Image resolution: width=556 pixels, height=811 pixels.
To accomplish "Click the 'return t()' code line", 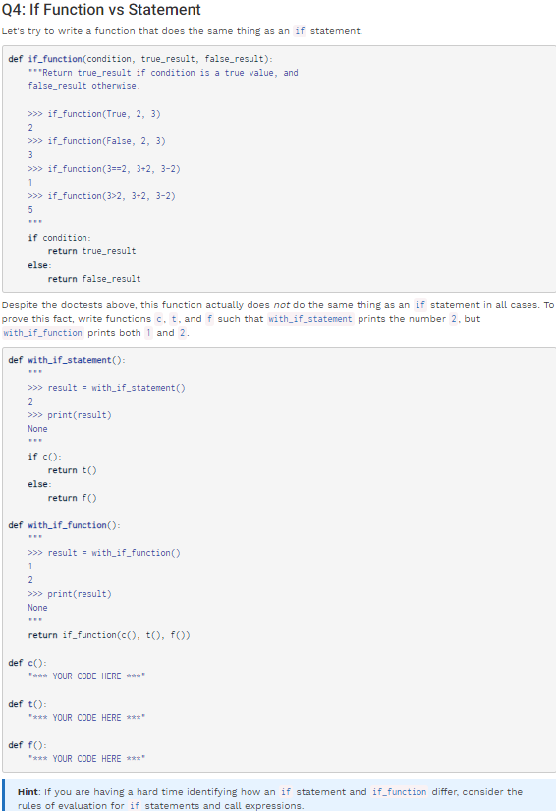I will click(x=72, y=470).
